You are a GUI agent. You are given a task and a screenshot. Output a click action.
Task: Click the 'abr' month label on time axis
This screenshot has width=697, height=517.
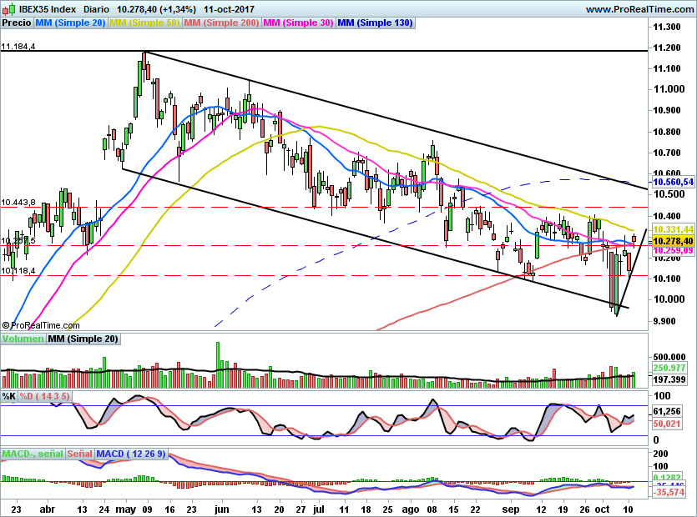tap(47, 509)
